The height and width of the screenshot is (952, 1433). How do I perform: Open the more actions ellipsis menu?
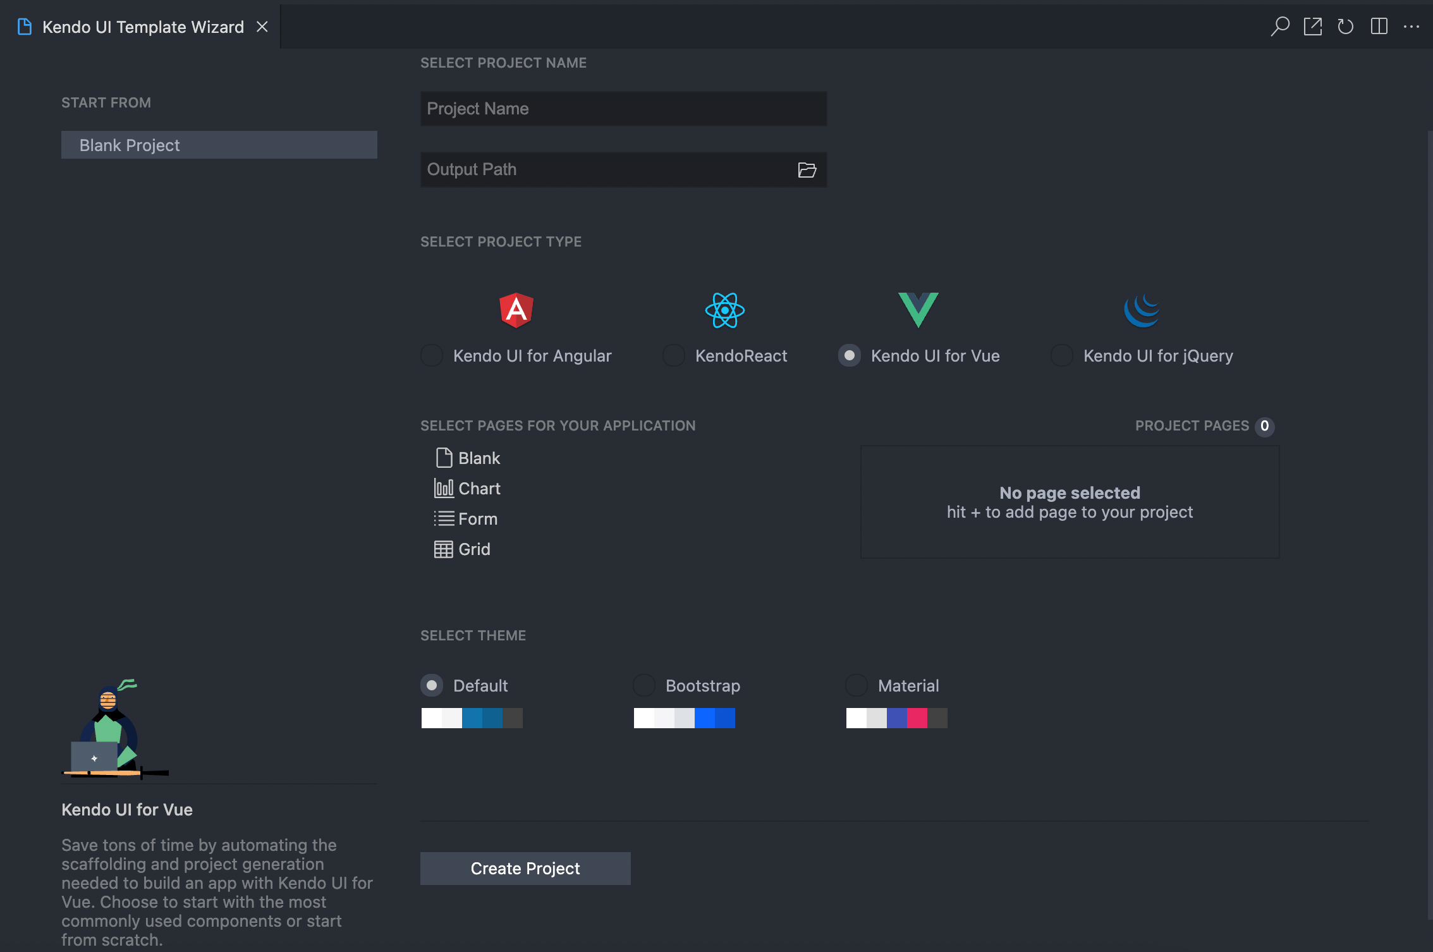pos(1412,26)
